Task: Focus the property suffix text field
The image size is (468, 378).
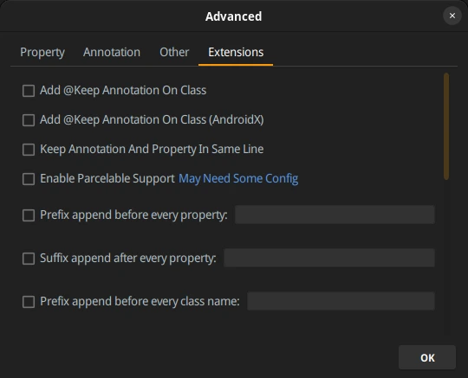Action: tap(329, 258)
